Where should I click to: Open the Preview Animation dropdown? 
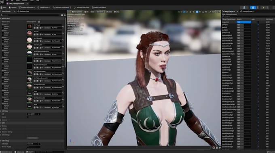pos(27,8)
